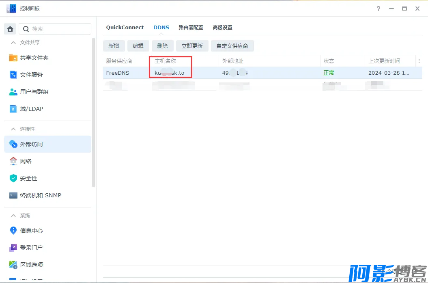Click the 外部访问 label in sidebar

tap(31, 144)
